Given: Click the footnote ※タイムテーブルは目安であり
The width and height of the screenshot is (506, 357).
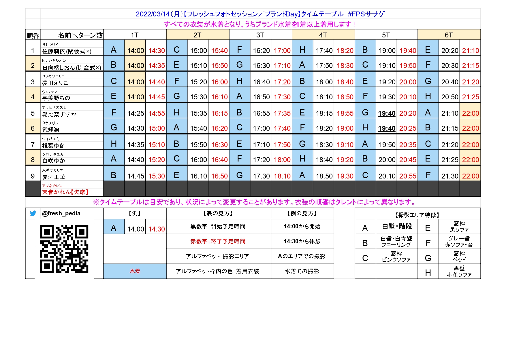Looking at the screenshot, I should [x=254, y=202].
